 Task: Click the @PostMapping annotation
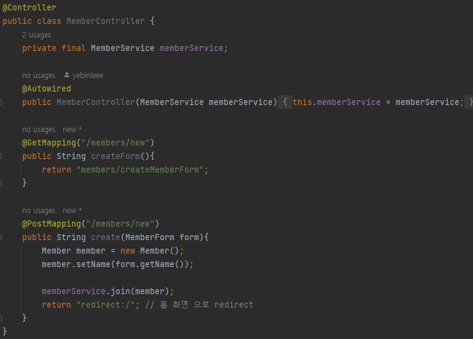click(51, 224)
